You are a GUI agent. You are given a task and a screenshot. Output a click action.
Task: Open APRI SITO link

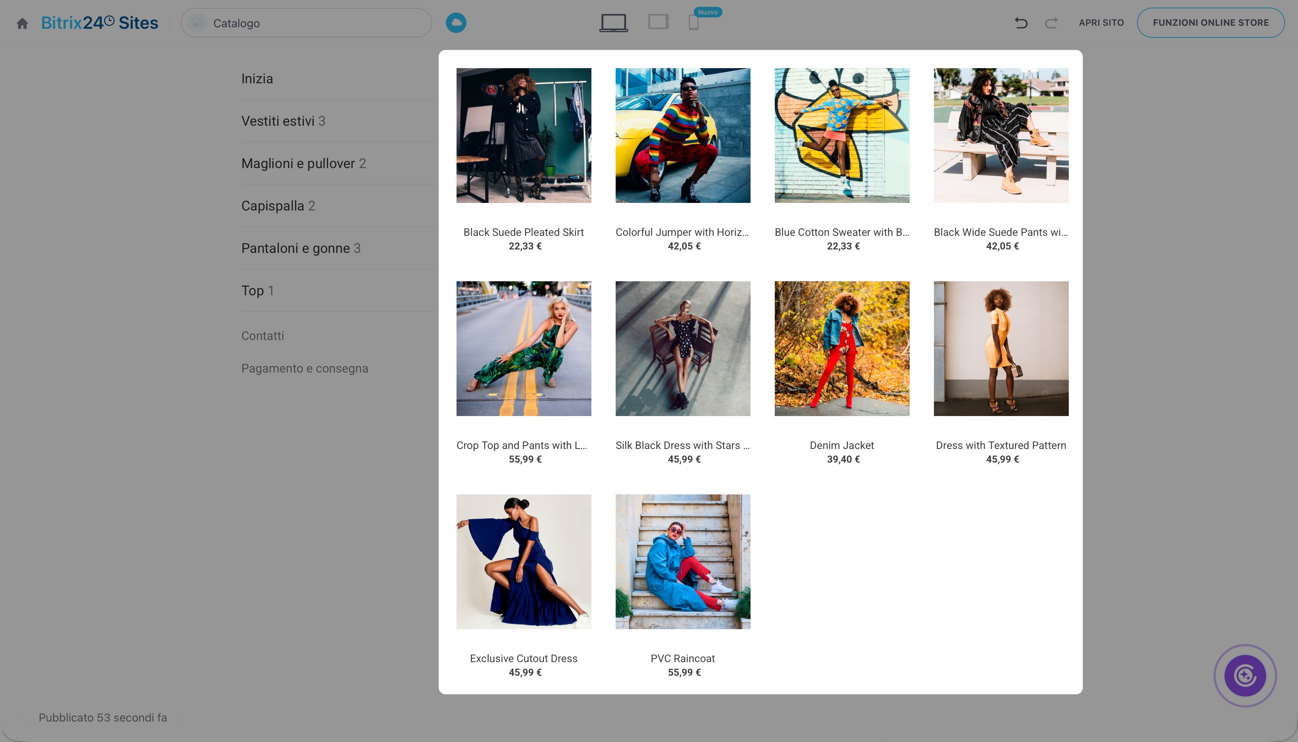tap(1101, 23)
